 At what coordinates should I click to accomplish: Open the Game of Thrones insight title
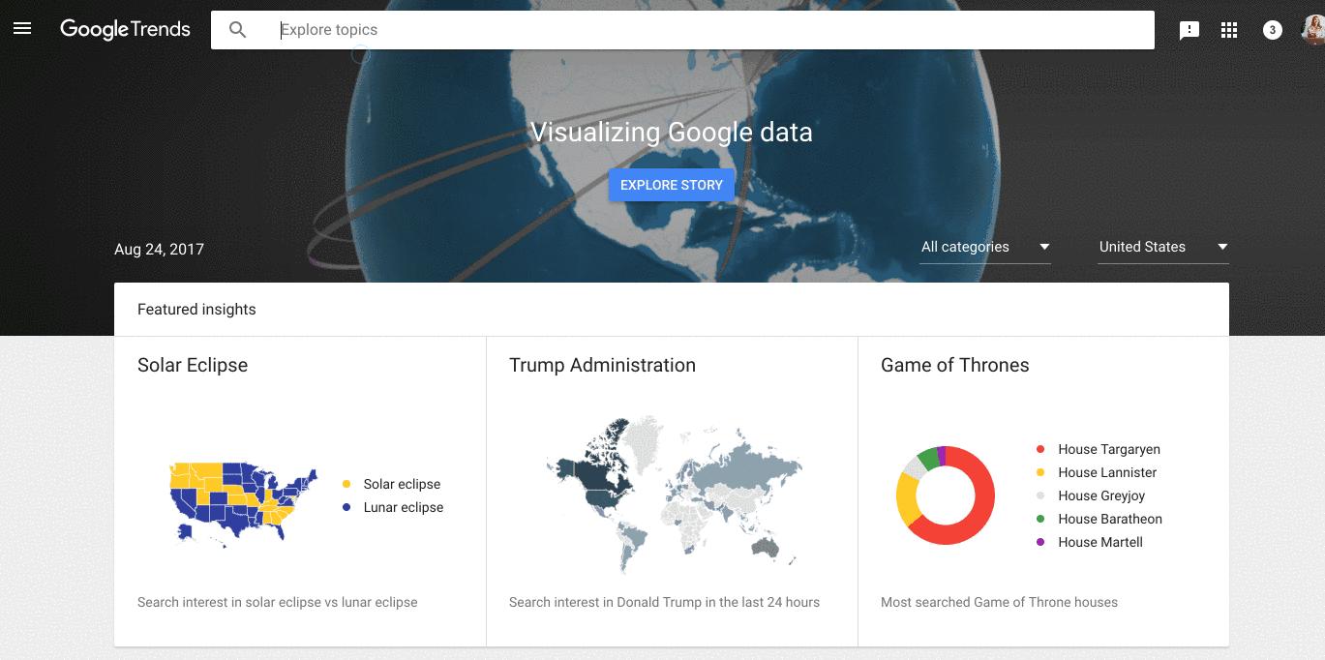click(x=954, y=365)
